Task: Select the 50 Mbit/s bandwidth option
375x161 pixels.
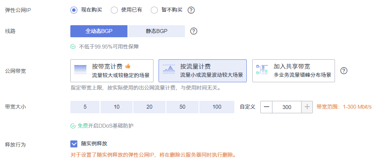Action: click(x=183, y=107)
